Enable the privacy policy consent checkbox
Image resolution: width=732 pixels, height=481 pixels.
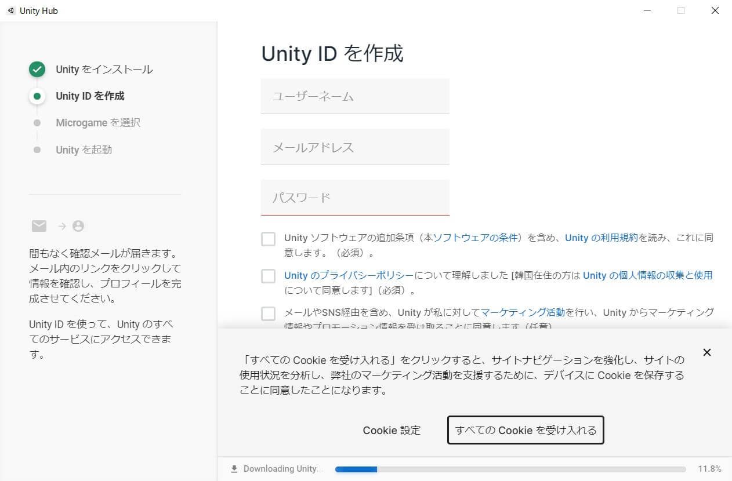[268, 276]
